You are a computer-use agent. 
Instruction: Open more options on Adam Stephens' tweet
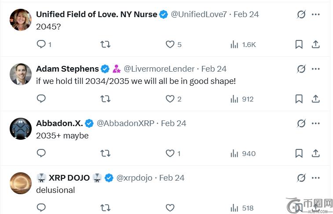pyautogui.click(x=316, y=69)
